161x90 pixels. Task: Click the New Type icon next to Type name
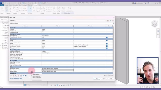point(108,20)
